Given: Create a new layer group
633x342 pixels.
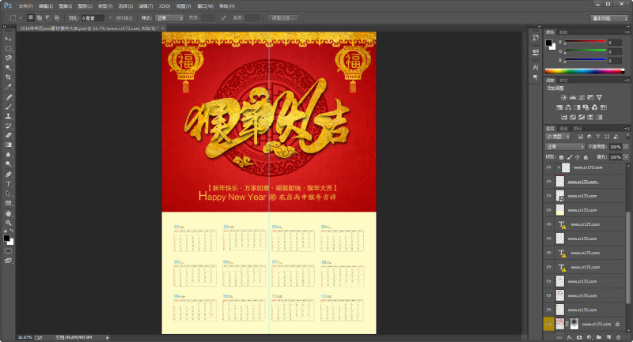Looking at the screenshot, I should pos(599,337).
